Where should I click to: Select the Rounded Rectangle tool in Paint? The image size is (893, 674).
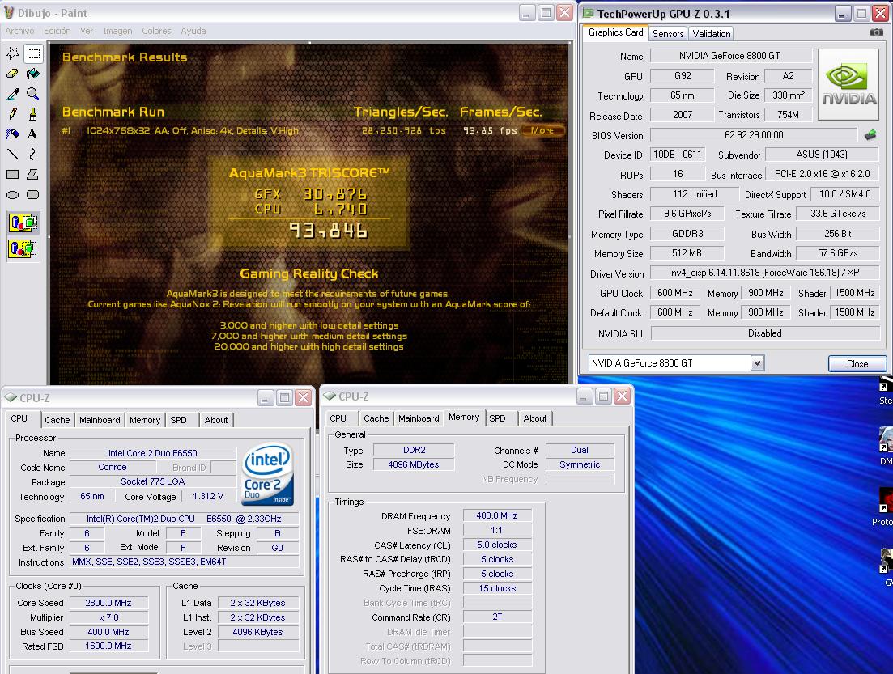point(34,195)
